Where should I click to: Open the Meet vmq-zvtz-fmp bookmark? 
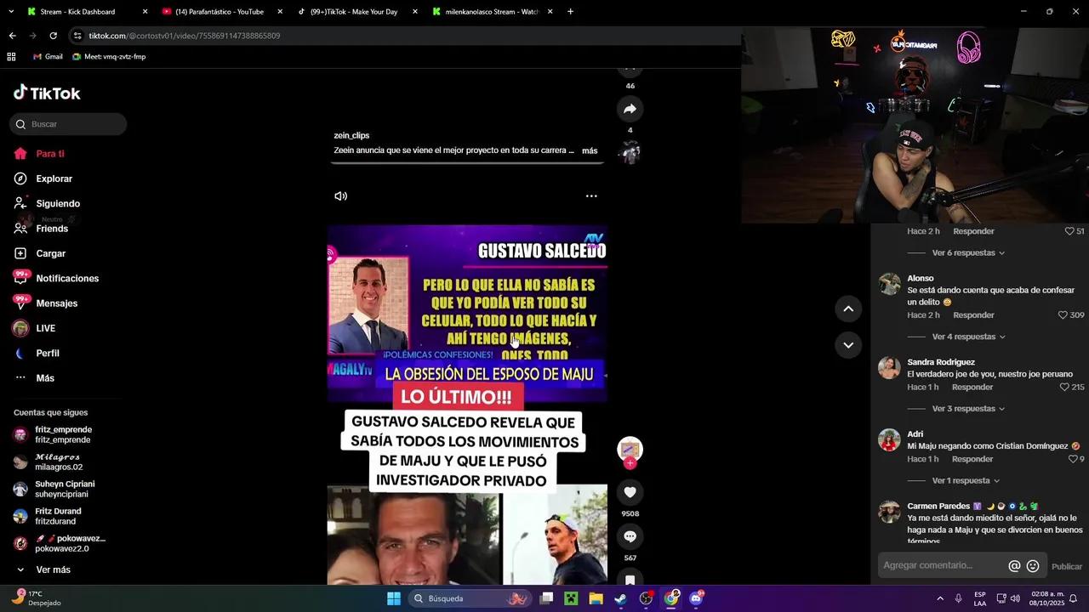[109, 57]
